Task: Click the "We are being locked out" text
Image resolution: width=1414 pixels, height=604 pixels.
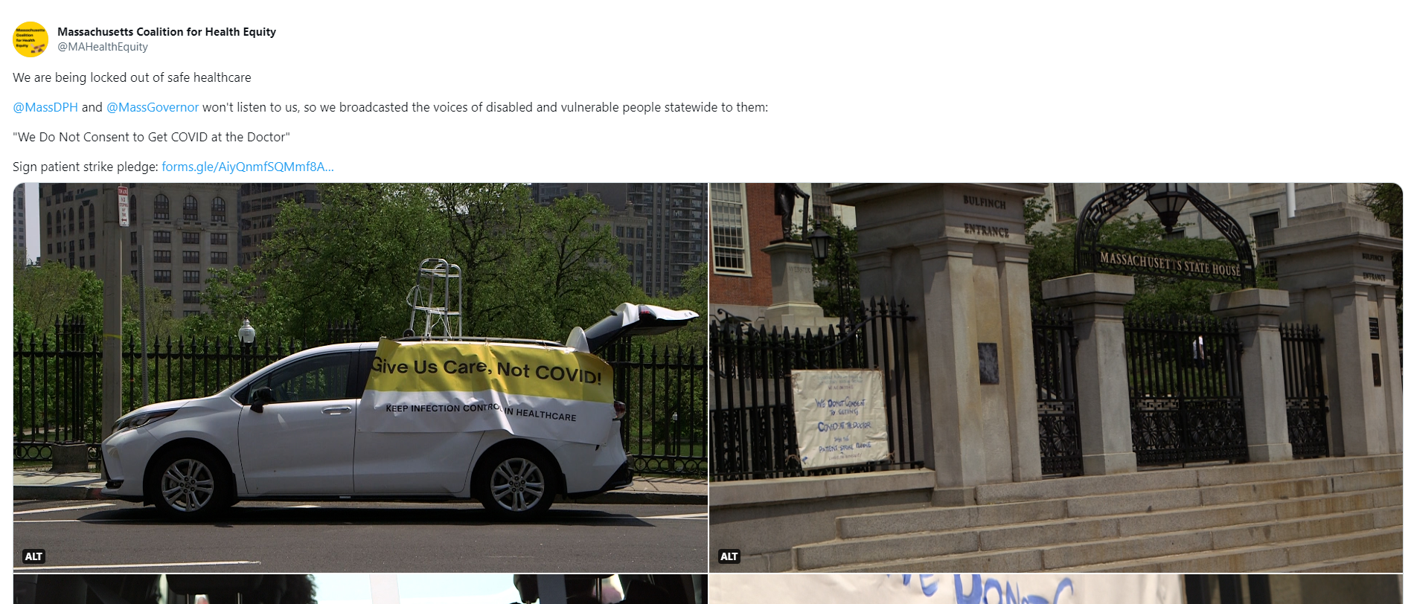Action: (132, 77)
